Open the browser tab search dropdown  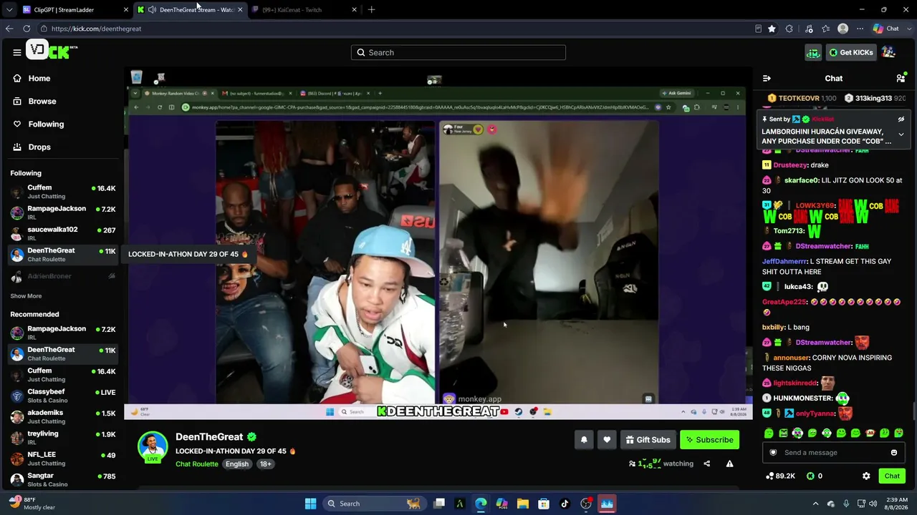tap(9, 9)
